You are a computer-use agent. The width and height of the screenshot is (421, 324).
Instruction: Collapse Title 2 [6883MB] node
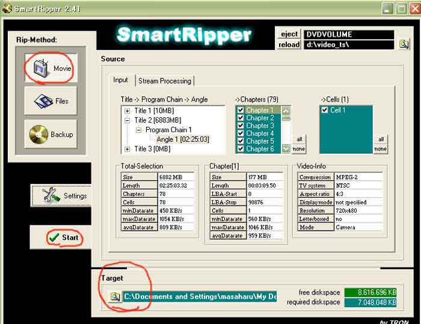pos(128,120)
